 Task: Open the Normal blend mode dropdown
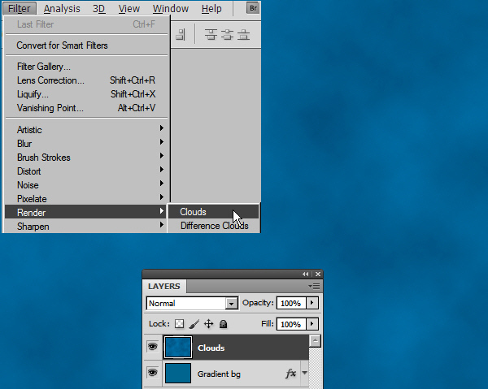tap(232, 303)
